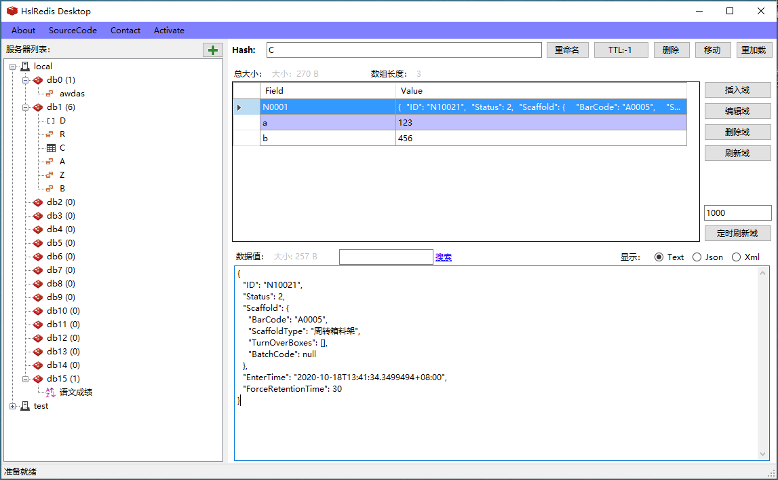Select the local server computer icon

25,67
